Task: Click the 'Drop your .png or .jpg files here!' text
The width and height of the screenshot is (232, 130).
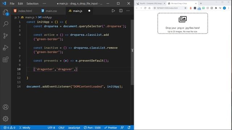Action: tap(183, 28)
